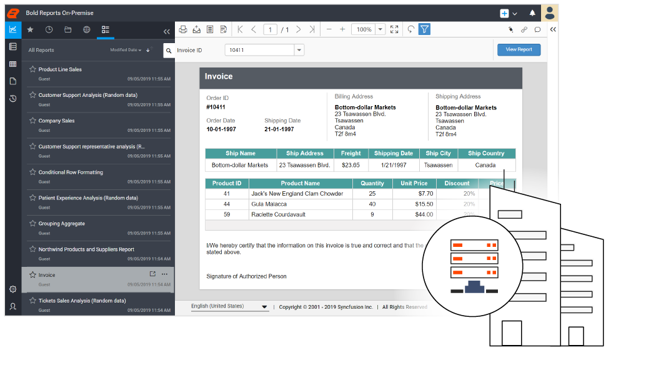Image resolution: width=656 pixels, height=375 pixels.
Task: Zoom out with minus icon
Action: pyautogui.click(x=329, y=29)
